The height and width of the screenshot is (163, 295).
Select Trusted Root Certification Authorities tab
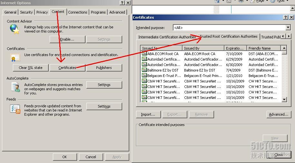(x=229, y=36)
